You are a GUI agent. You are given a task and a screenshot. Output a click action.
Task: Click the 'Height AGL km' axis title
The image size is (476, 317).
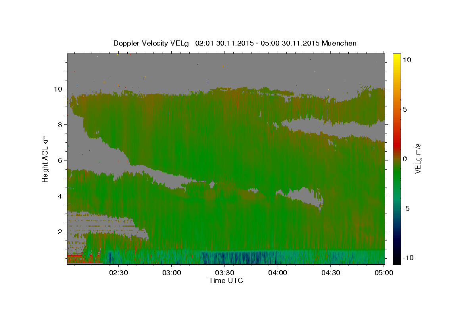pyautogui.click(x=46, y=158)
